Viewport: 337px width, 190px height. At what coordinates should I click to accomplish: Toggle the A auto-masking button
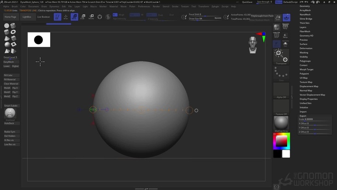coord(115,15)
